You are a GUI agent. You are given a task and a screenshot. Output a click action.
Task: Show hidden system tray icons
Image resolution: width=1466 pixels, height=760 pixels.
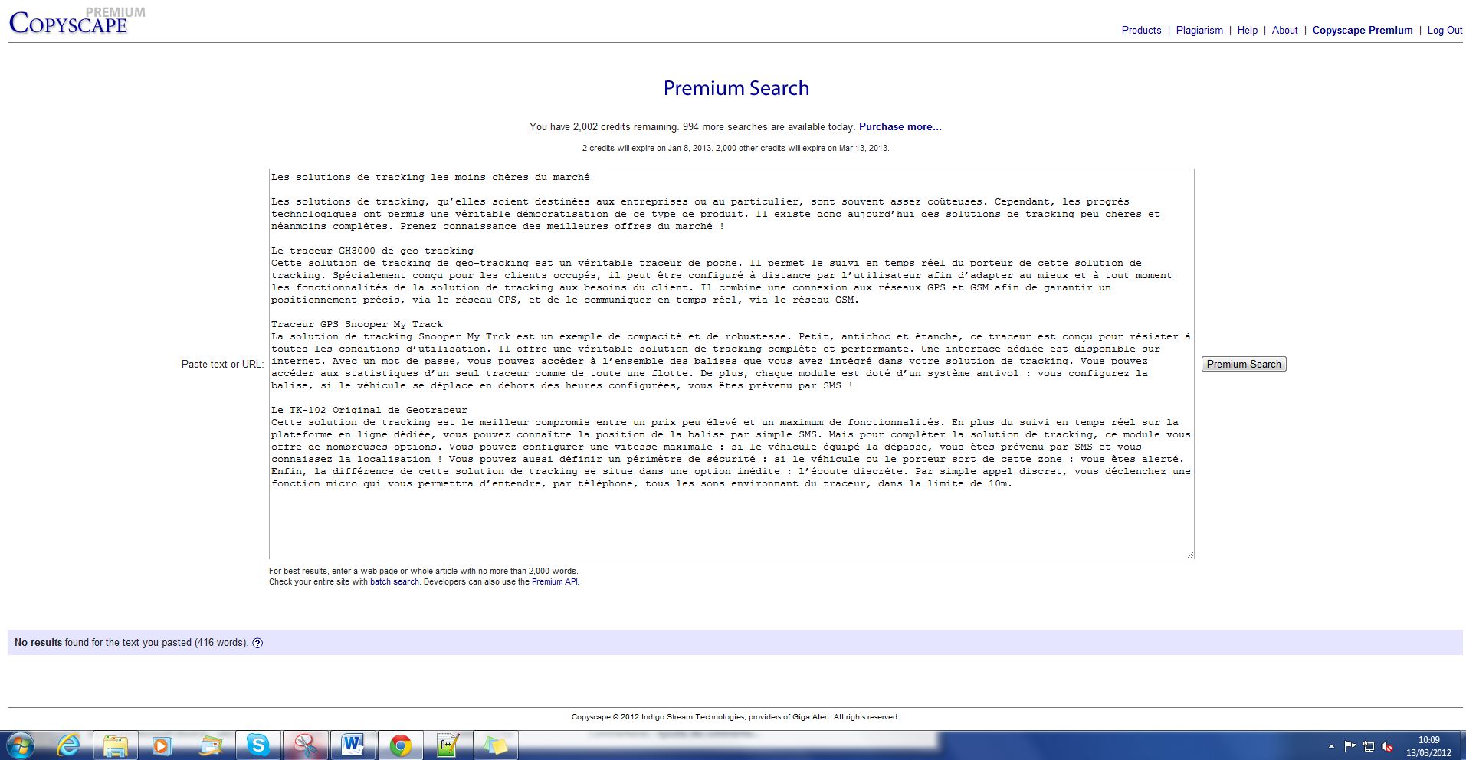(1331, 746)
